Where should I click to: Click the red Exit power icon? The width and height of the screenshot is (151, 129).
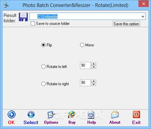pyautogui.click(x=136, y=114)
